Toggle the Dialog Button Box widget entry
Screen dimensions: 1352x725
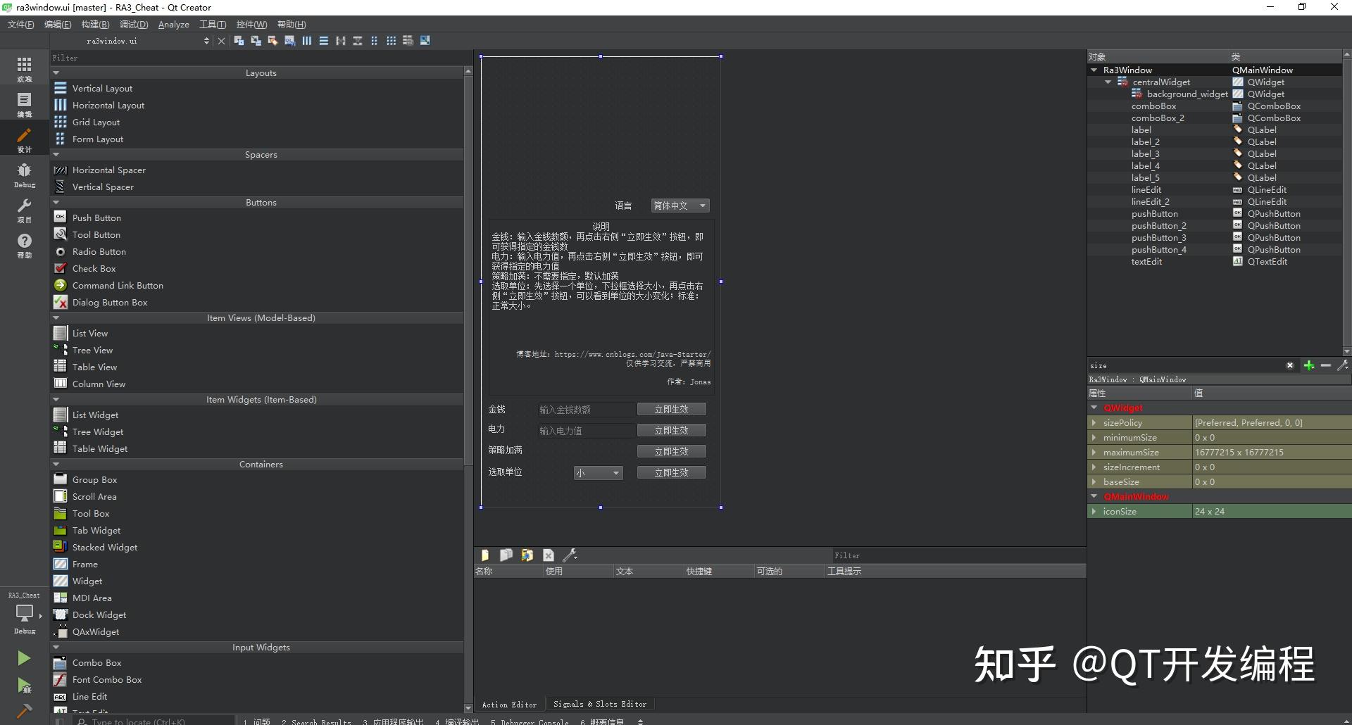click(x=110, y=302)
